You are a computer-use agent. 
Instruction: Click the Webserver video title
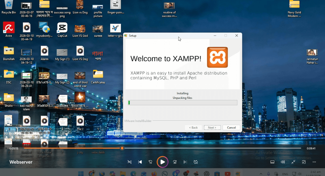[21, 162]
